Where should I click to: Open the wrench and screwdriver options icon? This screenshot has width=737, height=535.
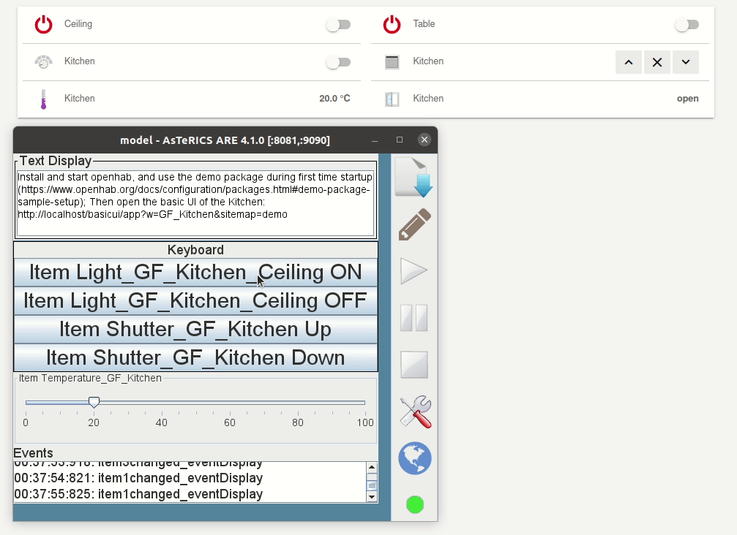point(414,411)
